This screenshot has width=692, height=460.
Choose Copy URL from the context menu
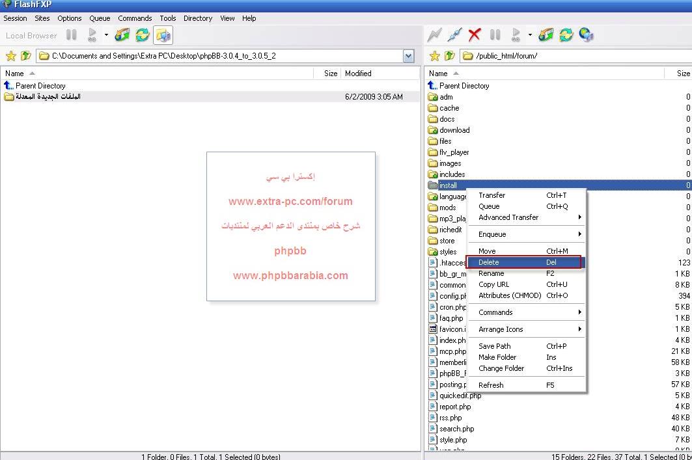click(x=526, y=284)
